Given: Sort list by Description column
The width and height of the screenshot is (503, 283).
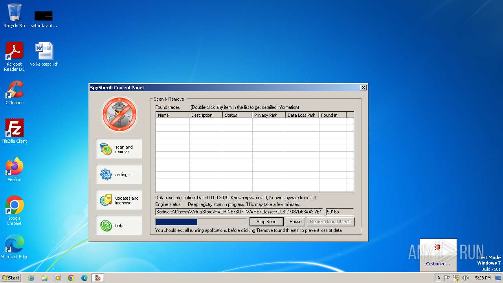Looking at the screenshot, I should point(206,115).
